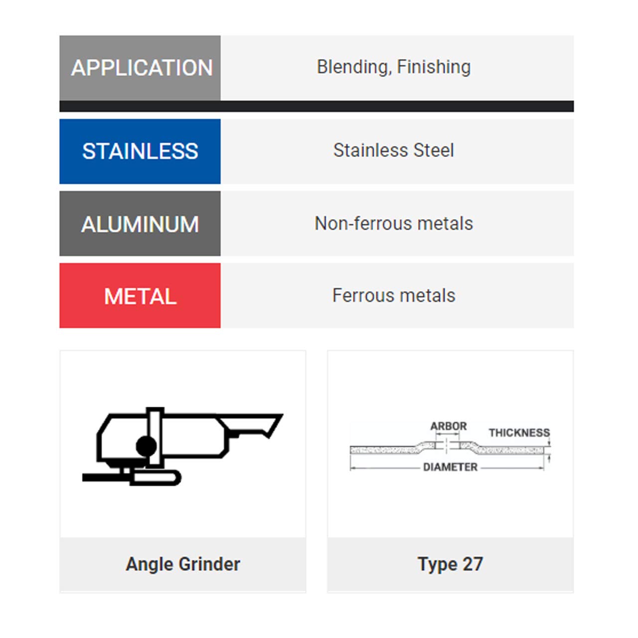
Task: Click the Non-ferrous metals description
Action: 394,224
